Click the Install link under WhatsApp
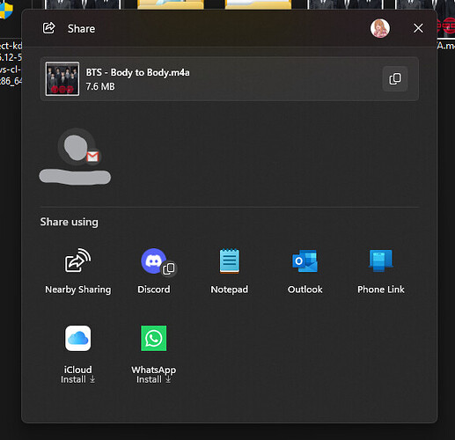The image size is (455, 440). click(153, 379)
